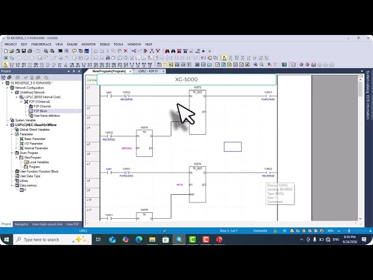This screenshot has height=280, width=373.
Task: Switch to the View P2P bottom tab
Action: point(72,224)
